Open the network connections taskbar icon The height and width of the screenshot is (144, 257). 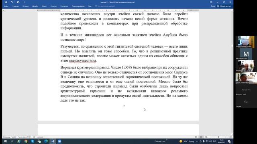point(39,141)
